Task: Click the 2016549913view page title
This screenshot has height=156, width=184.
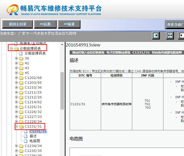Action: point(83,45)
